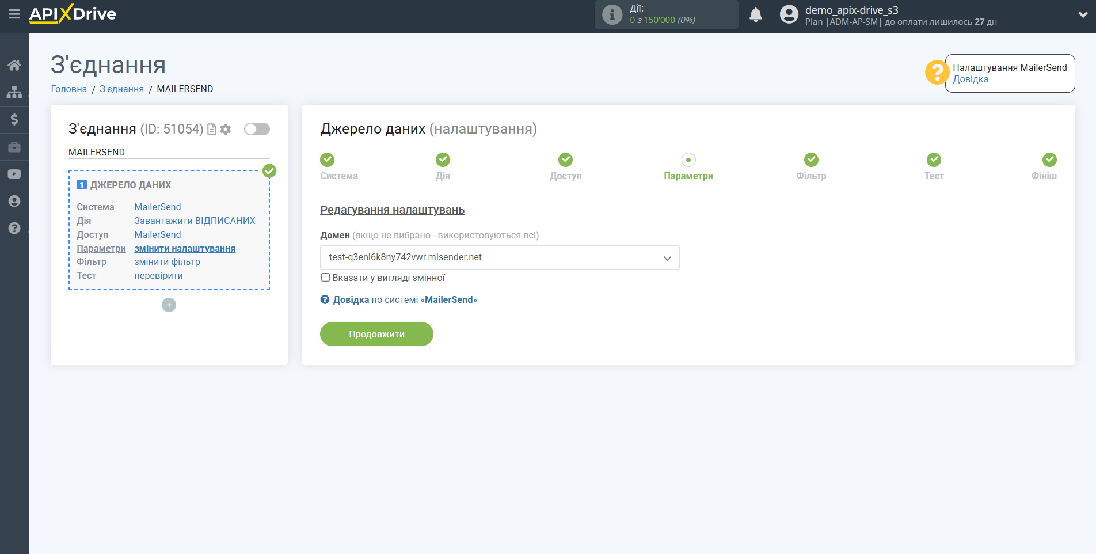Click змінити фільтр link
This screenshot has width=1096, height=554.
[167, 261]
